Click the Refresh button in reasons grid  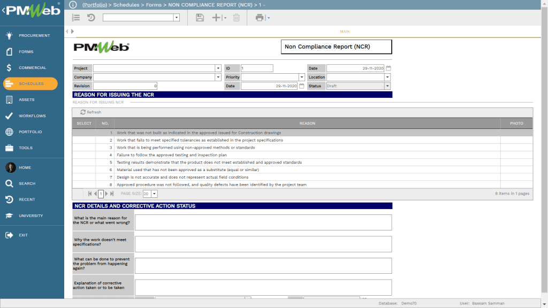[x=90, y=112]
